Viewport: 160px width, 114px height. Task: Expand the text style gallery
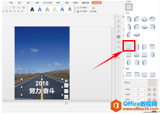click(x=75, y=9)
